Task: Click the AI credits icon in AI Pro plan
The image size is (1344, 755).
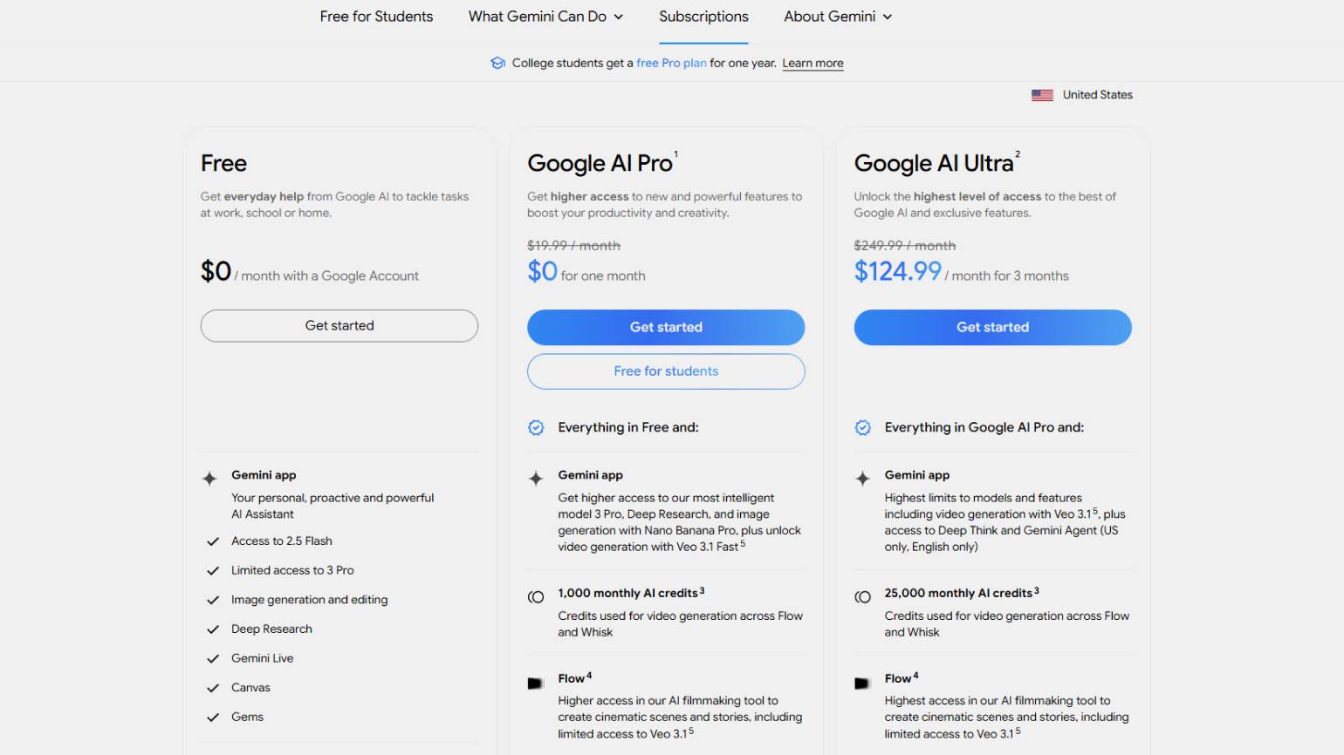Action: pyautogui.click(x=536, y=597)
